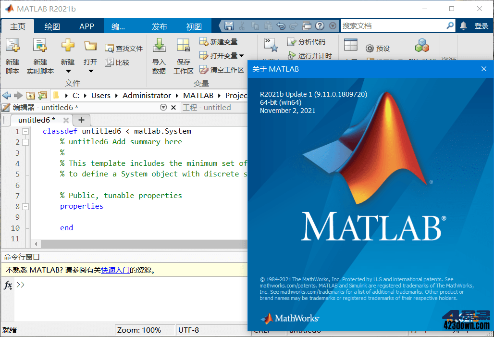Screen dimensions: 494x337
Task: Click the notification bell icon
Action: coord(462,25)
